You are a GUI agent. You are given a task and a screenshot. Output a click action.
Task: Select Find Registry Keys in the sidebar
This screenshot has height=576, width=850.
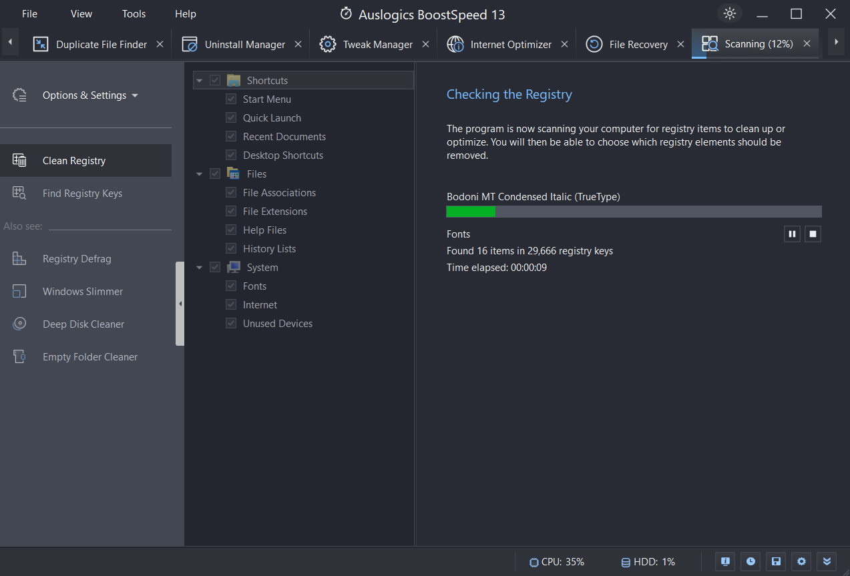tap(85, 193)
